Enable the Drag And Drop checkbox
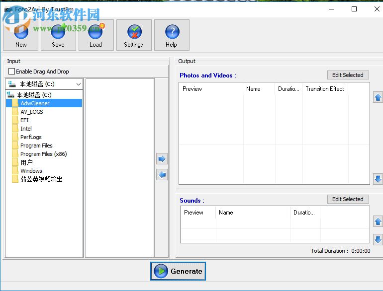383x291 pixels. (x=11, y=72)
